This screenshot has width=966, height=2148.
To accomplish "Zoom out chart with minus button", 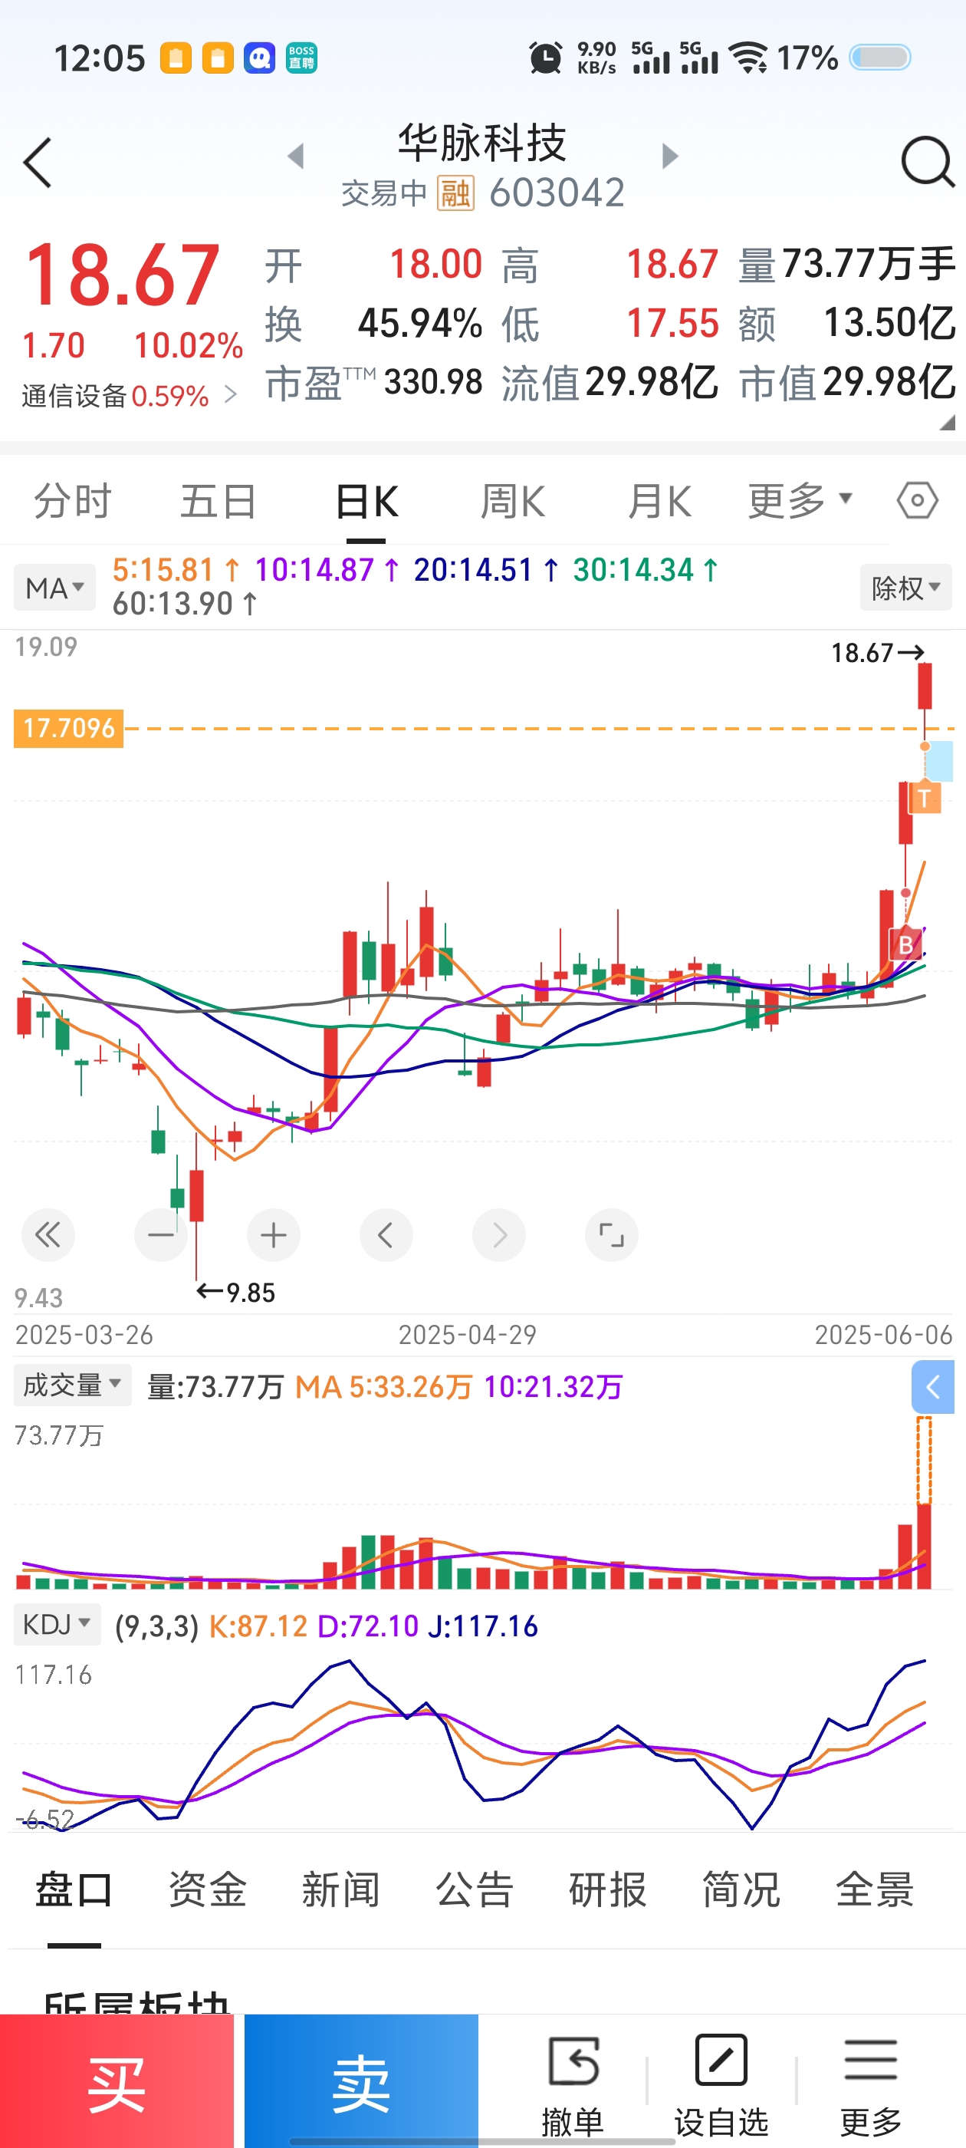I will click(161, 1235).
